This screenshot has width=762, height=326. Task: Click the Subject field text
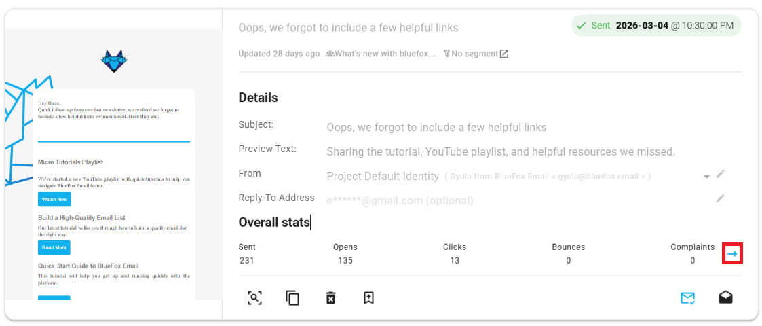pos(436,127)
